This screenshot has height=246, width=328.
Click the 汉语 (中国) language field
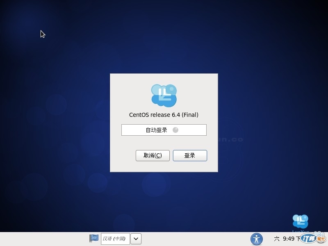pyautogui.click(x=115, y=239)
